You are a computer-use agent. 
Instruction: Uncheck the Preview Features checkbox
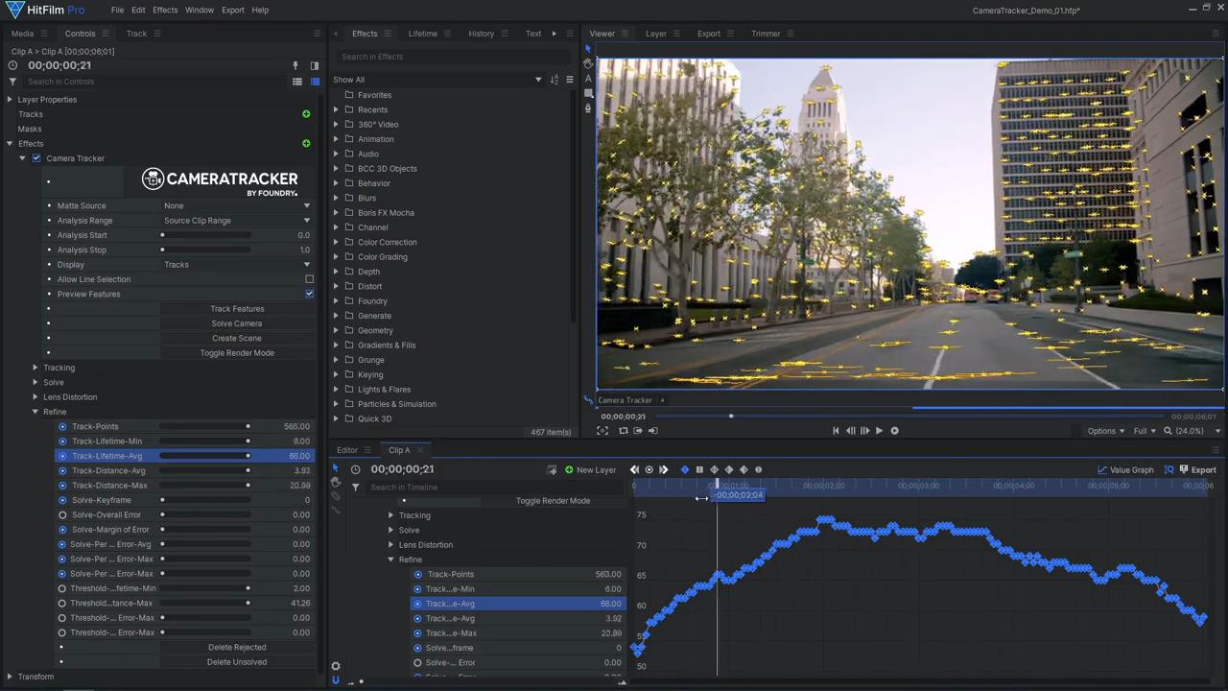click(309, 294)
